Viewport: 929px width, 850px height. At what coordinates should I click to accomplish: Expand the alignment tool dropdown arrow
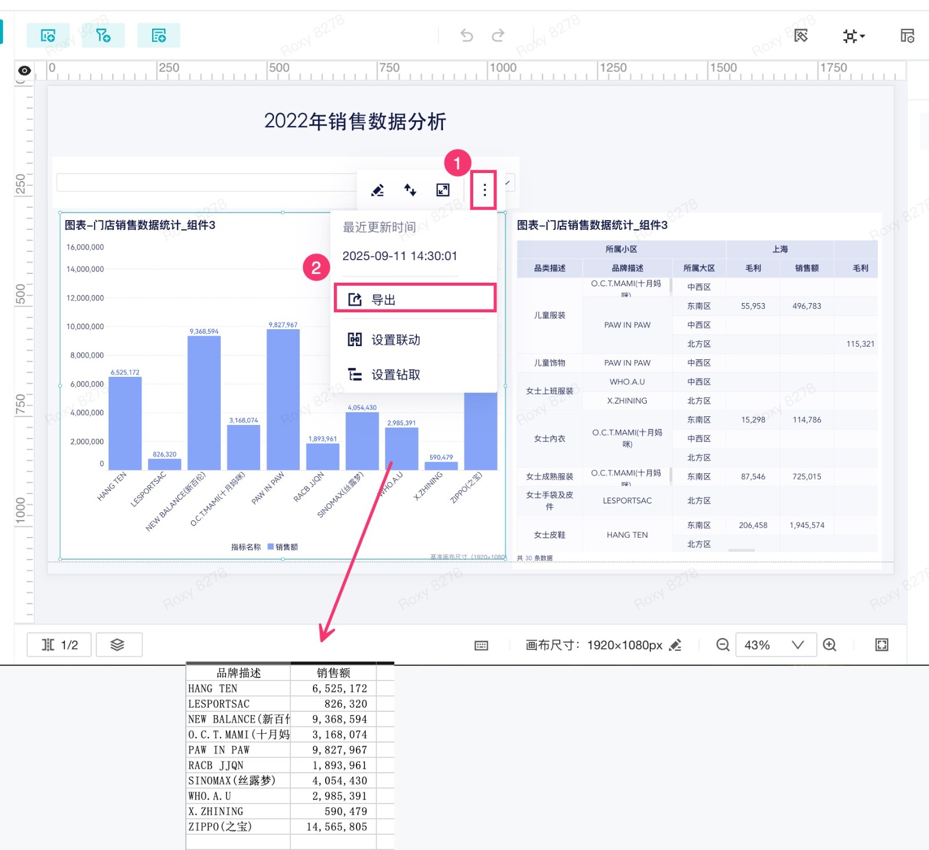click(863, 36)
